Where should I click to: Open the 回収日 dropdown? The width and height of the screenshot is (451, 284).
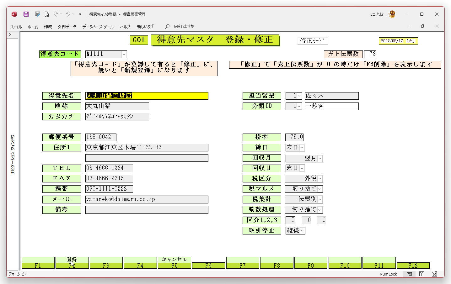tap(302, 168)
